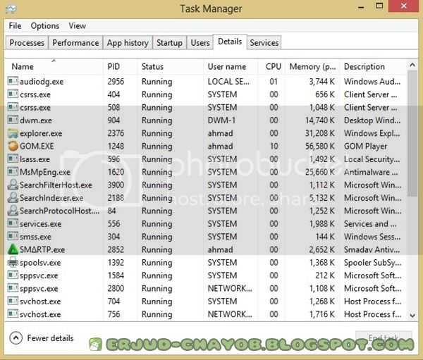Sort by the Memory column header
This screenshot has height=360, width=423.
[x=312, y=66]
